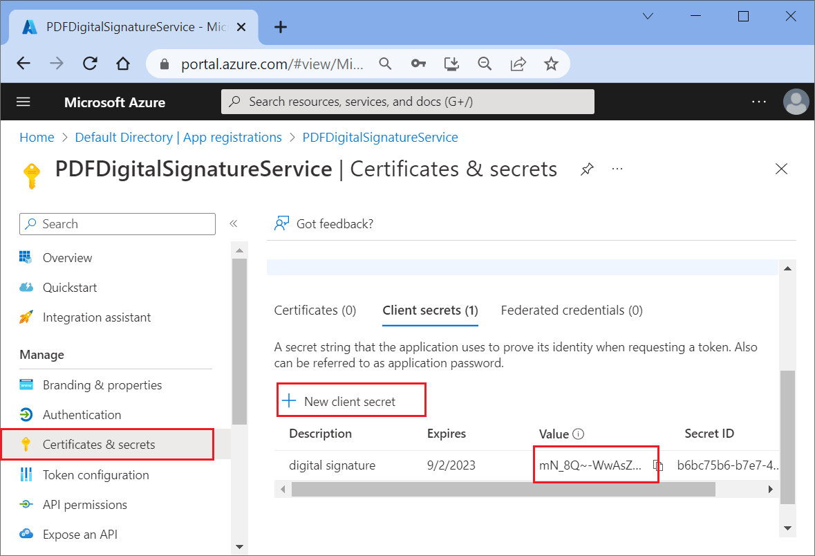Open Token configuration in the sidebar
815x556 pixels.
96,475
